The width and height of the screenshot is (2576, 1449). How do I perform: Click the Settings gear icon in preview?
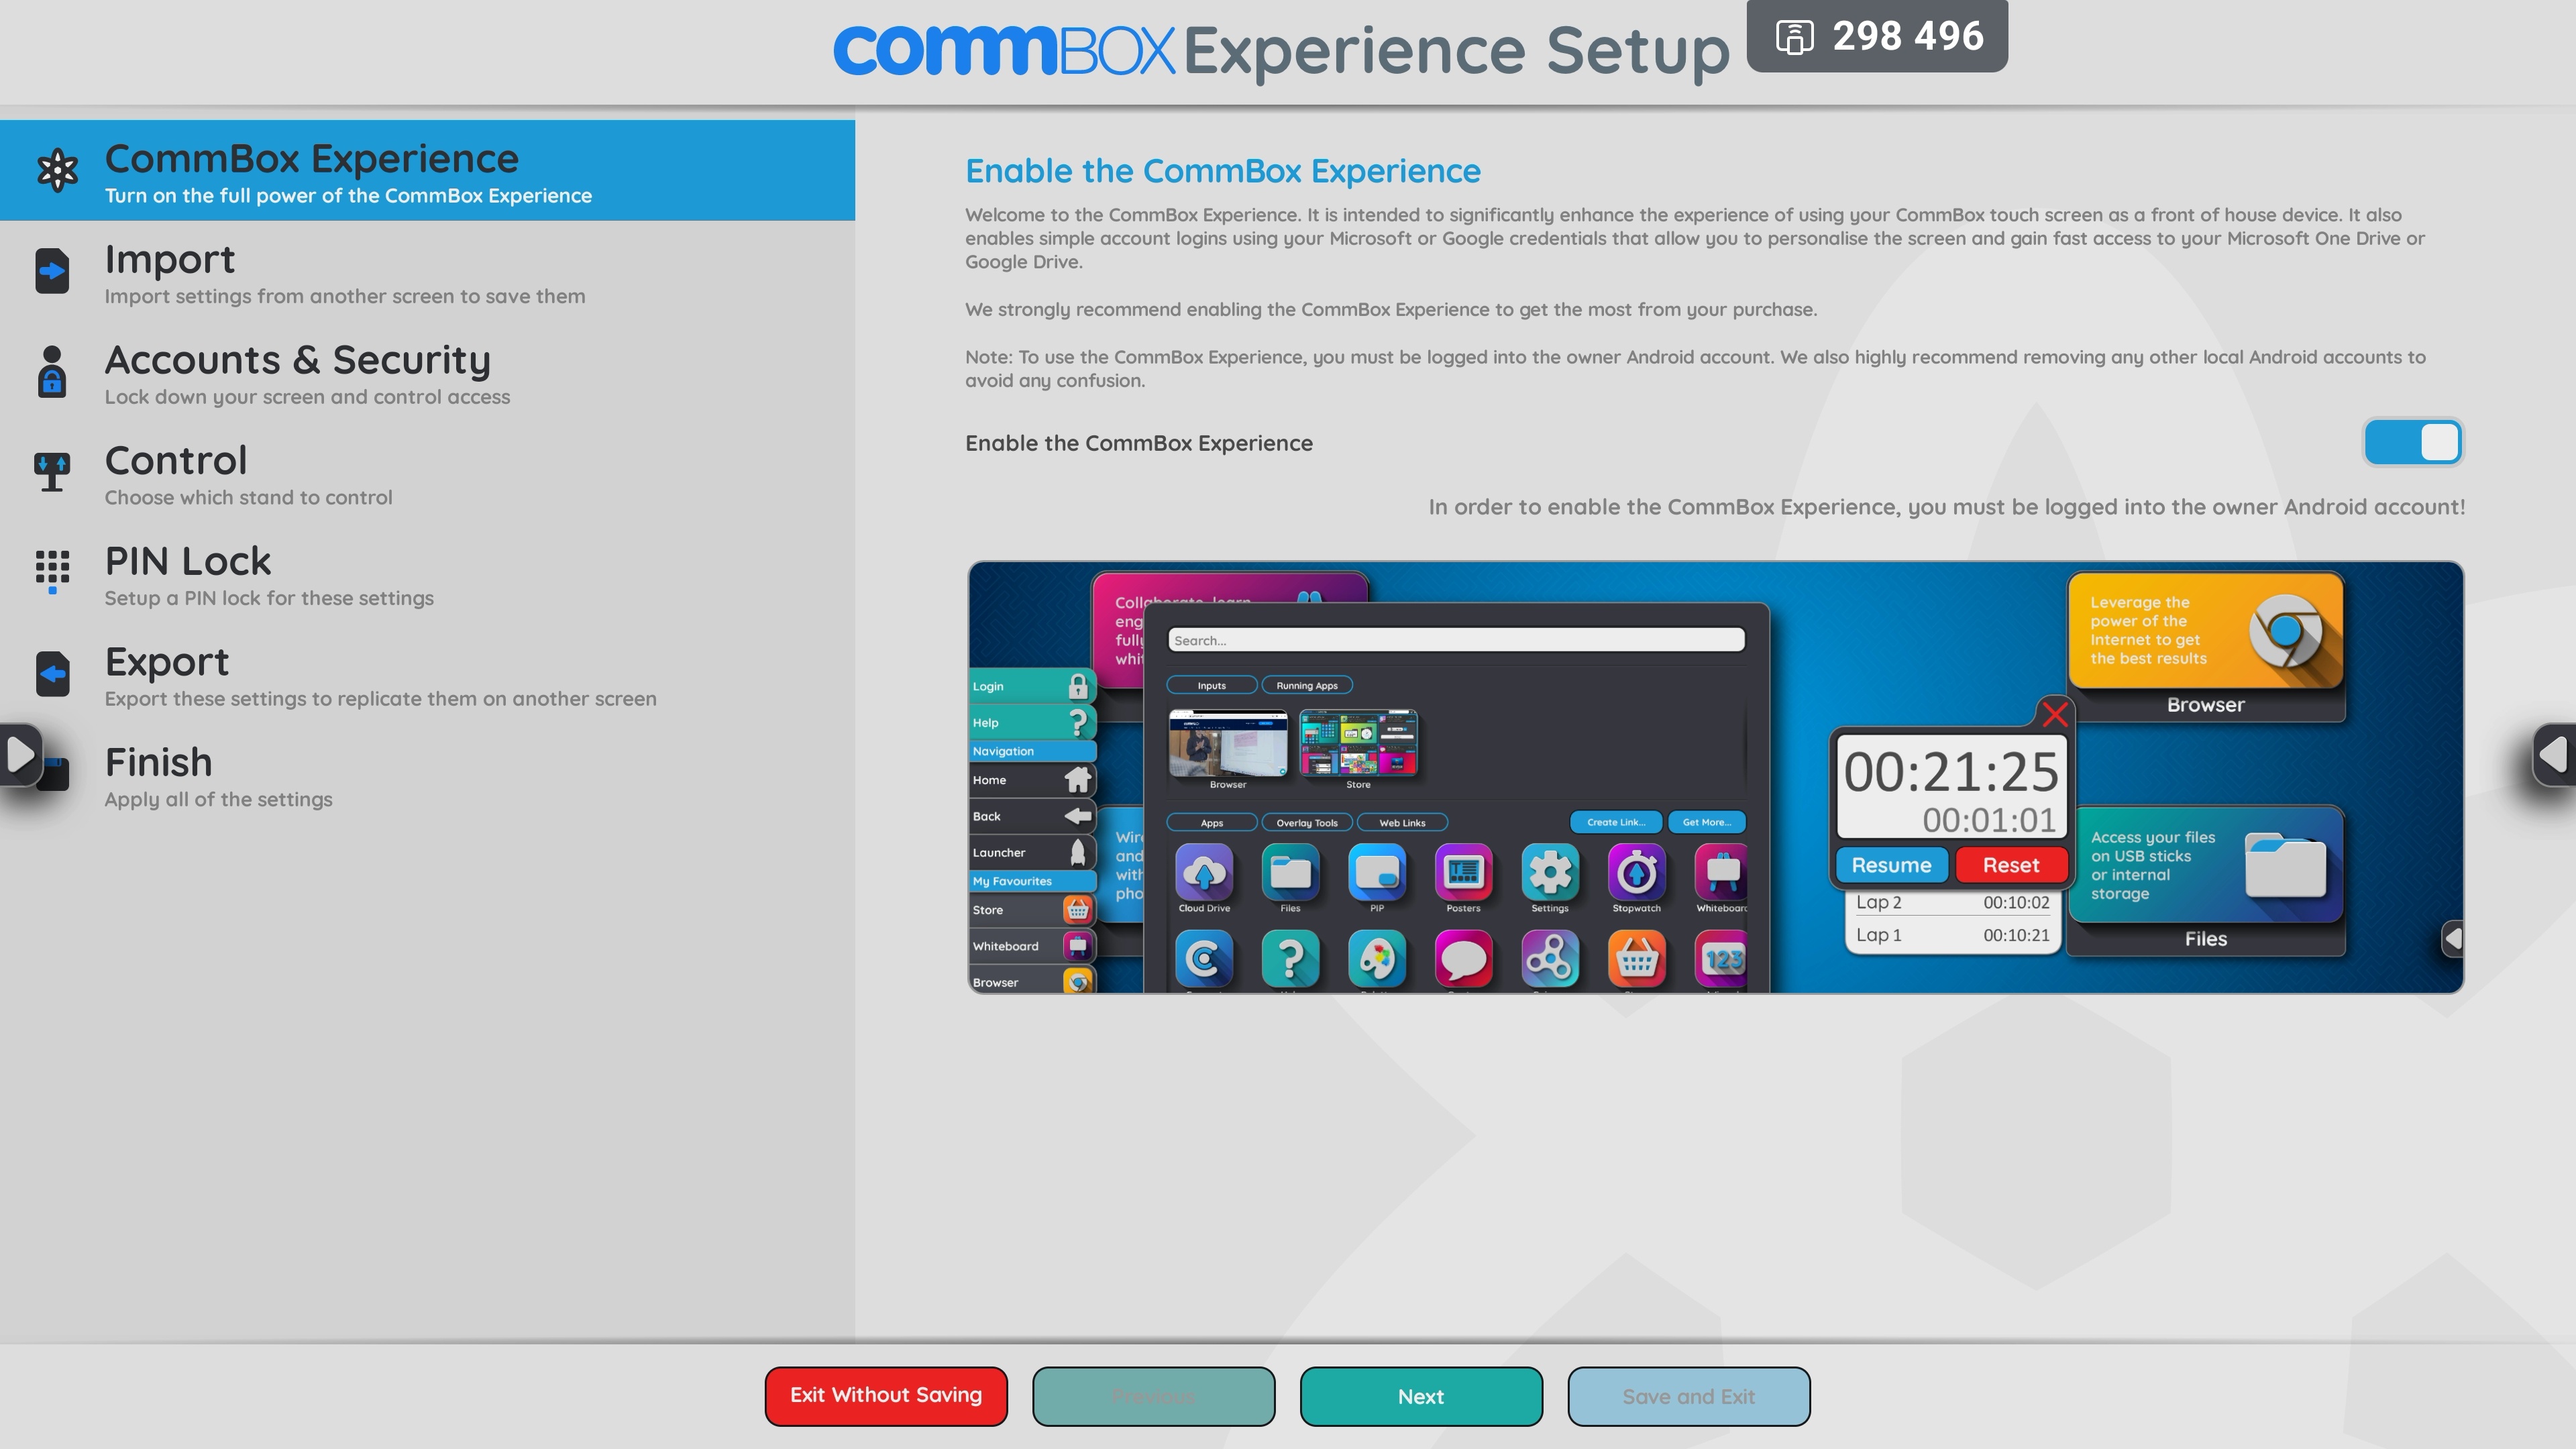click(x=1550, y=872)
